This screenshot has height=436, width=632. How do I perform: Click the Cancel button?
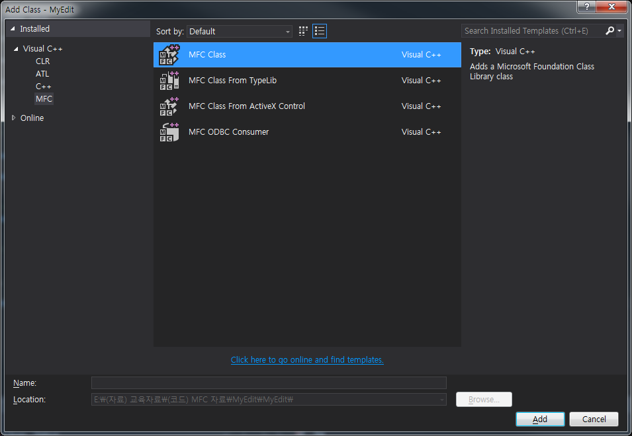594,419
